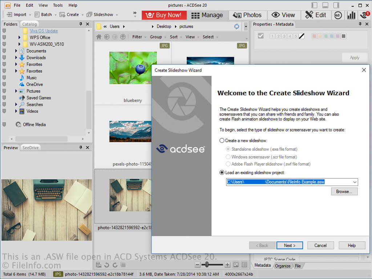This screenshot has height=279, width=372.
Task: Open the File menu
Action: 17,5
